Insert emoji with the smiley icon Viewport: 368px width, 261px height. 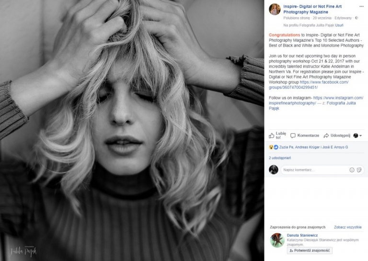pos(352,170)
